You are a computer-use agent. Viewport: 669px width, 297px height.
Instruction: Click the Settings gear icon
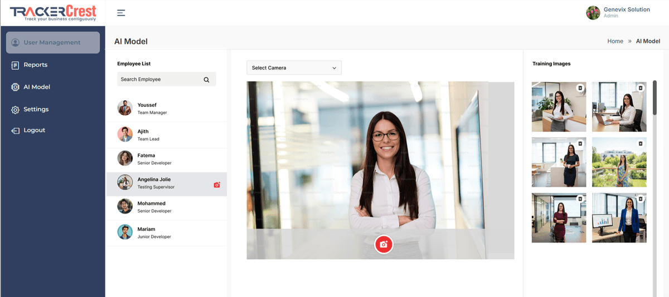click(x=15, y=110)
